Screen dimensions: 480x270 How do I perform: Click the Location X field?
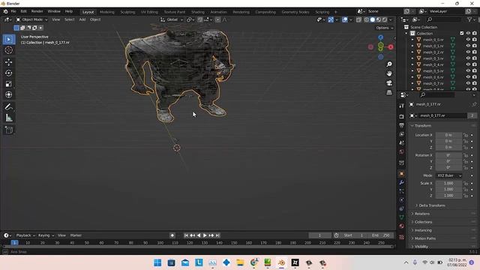[x=448, y=135]
